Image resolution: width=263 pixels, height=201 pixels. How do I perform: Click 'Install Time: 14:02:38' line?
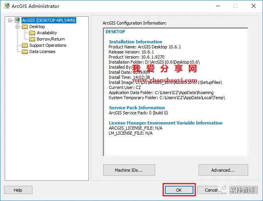click(129, 77)
